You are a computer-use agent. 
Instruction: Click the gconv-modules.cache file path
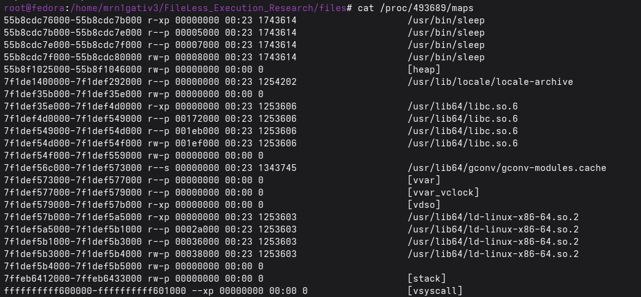coord(507,168)
